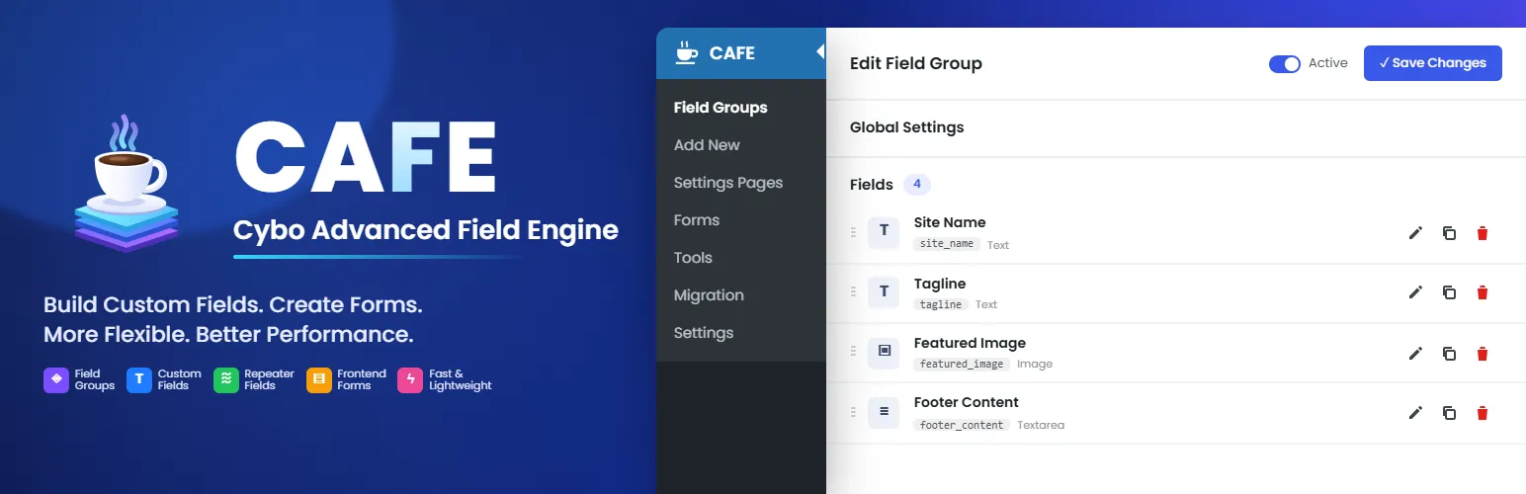Duplicate the Site Name field

click(1449, 233)
